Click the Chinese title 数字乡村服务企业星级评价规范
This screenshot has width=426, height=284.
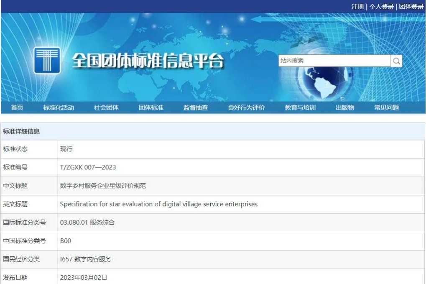coord(103,186)
